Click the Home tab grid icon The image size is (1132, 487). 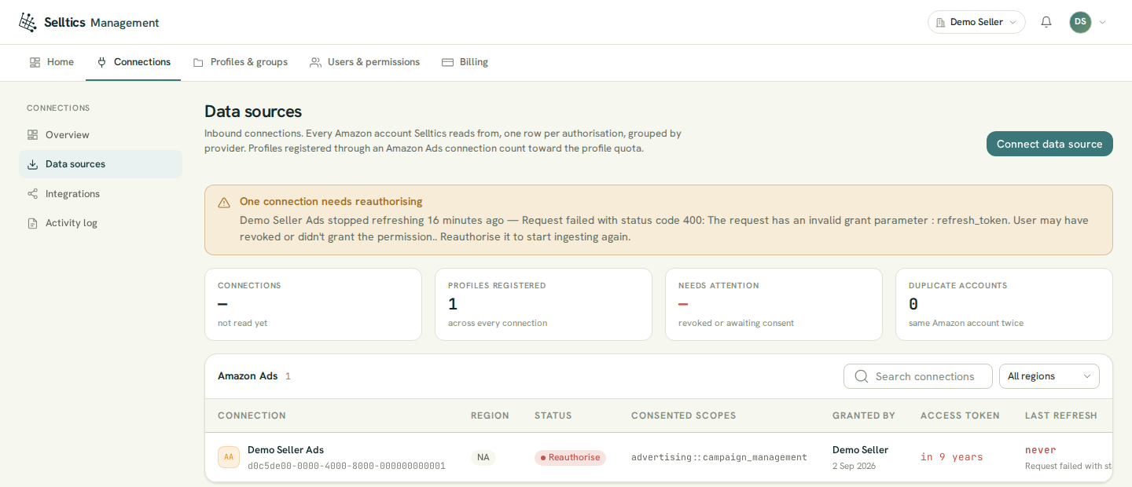click(35, 62)
